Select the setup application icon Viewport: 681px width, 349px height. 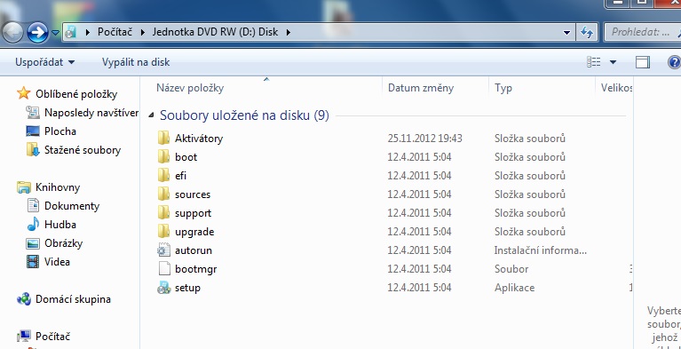(163, 288)
